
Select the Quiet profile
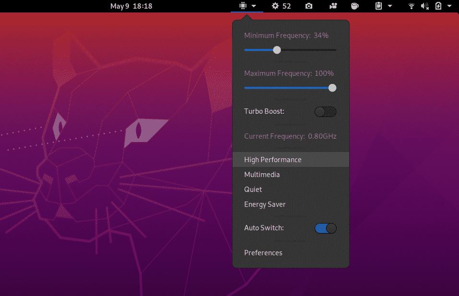[291, 189]
